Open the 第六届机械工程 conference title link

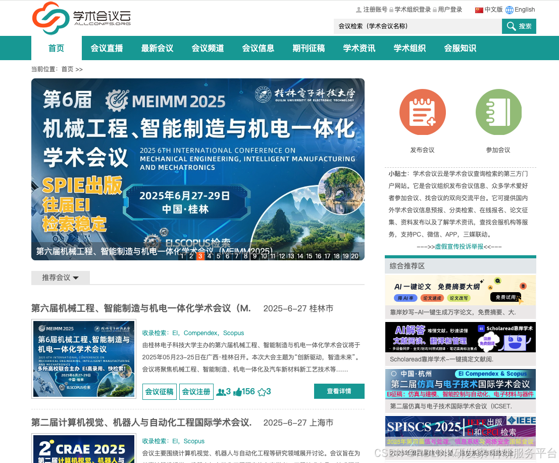141,308
